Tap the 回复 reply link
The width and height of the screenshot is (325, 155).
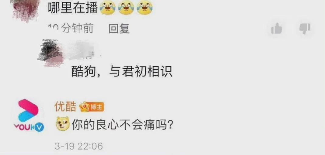119,29
